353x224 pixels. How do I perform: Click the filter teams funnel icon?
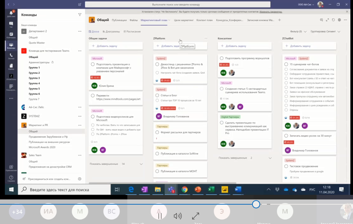coord(80,15)
